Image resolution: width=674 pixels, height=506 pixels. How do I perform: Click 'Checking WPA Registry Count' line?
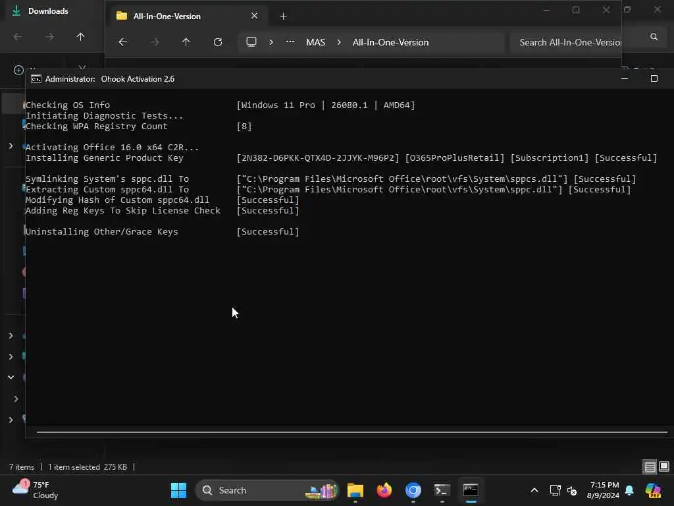[x=96, y=126]
